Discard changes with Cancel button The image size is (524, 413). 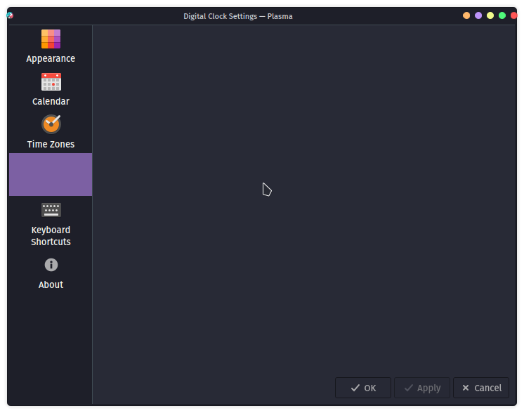[x=481, y=388]
